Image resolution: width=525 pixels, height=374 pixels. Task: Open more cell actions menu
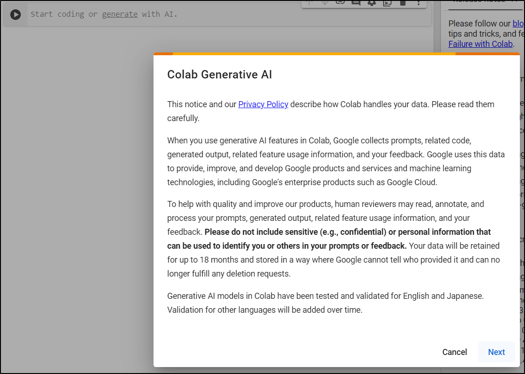[x=418, y=3]
